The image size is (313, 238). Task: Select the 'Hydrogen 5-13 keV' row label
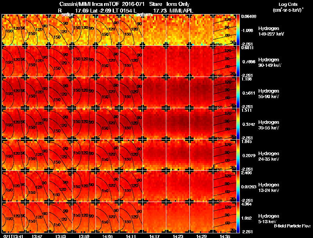[269, 219]
